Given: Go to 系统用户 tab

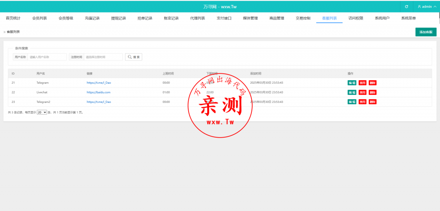Looking at the screenshot, I should pyautogui.click(x=382, y=18).
